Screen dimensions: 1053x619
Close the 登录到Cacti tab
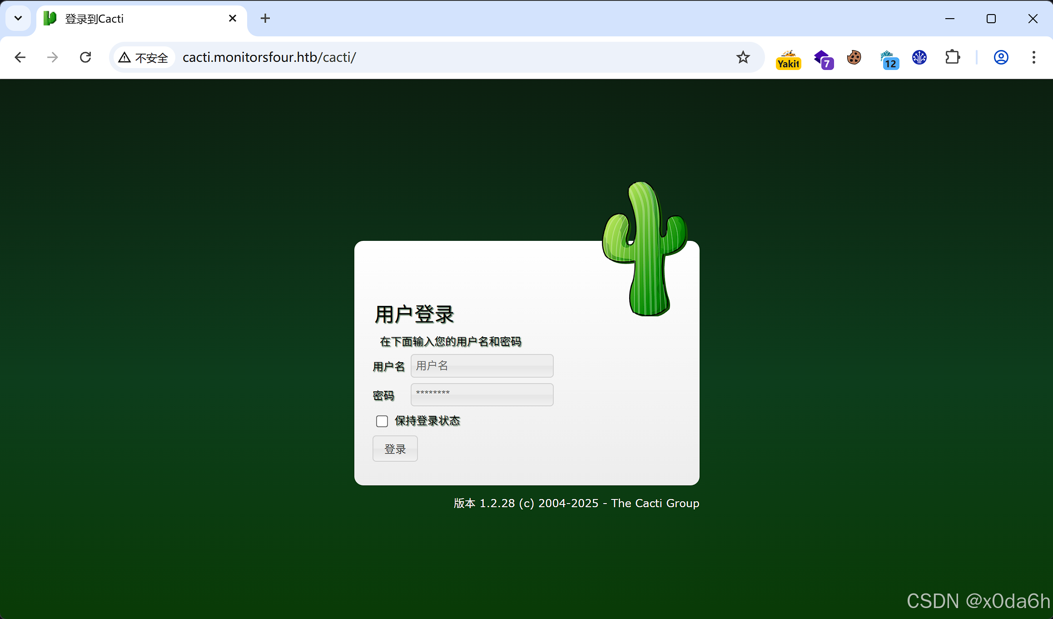233,19
